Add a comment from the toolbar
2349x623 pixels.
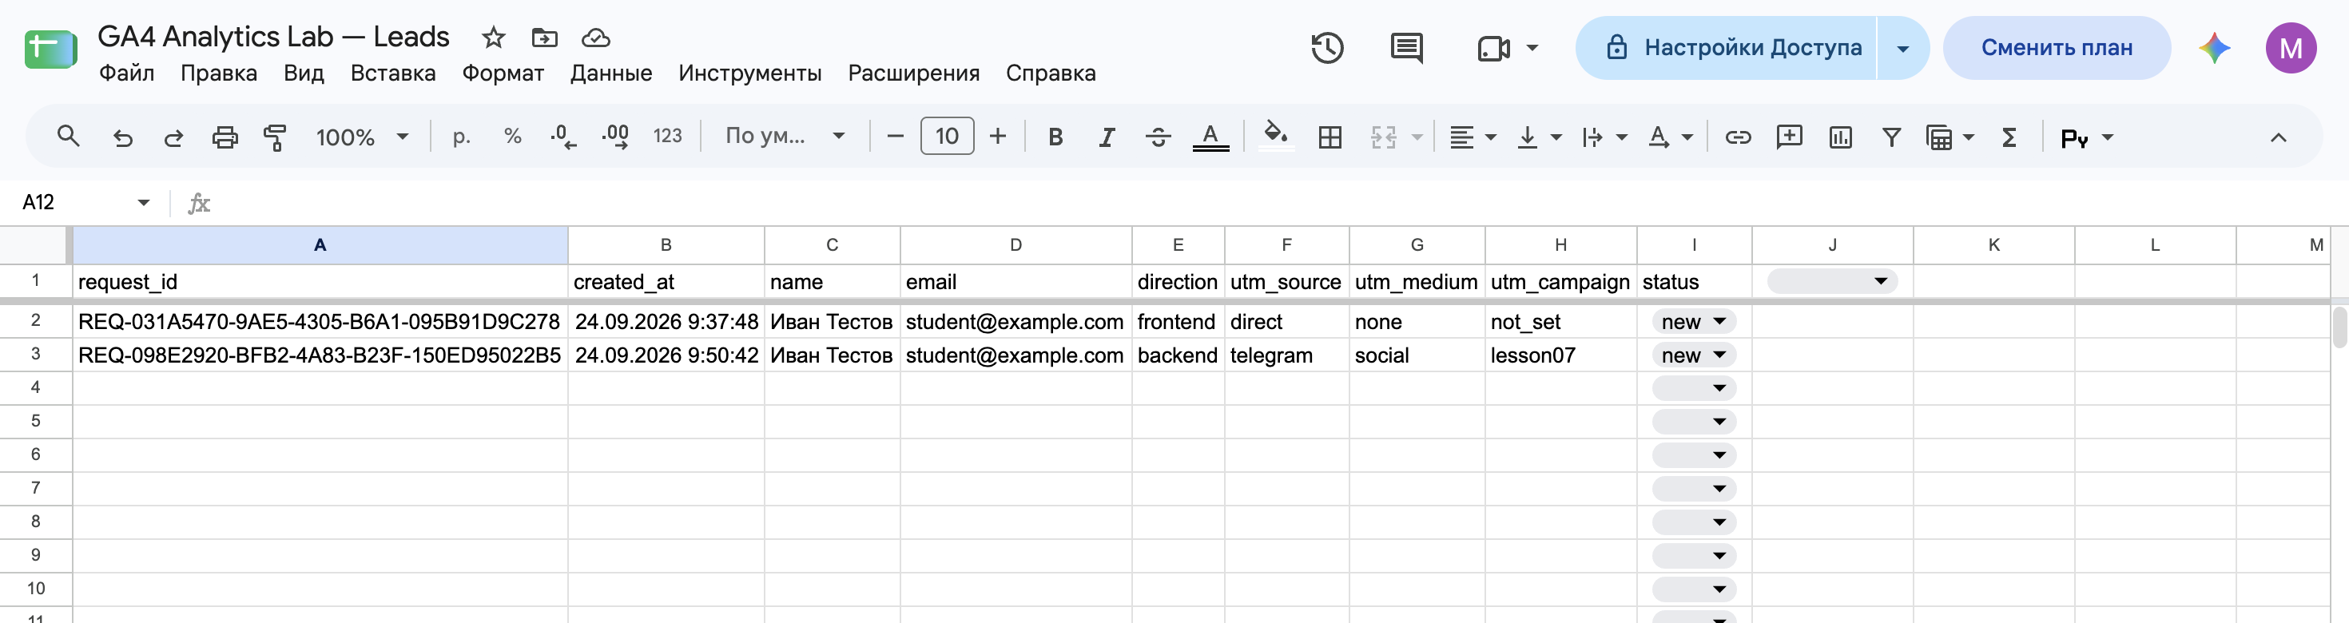[x=1789, y=137]
